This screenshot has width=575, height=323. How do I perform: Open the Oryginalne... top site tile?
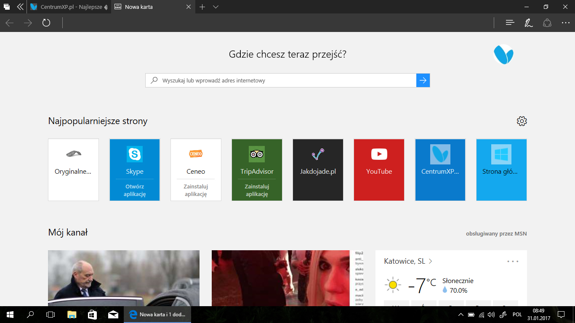coord(74,170)
